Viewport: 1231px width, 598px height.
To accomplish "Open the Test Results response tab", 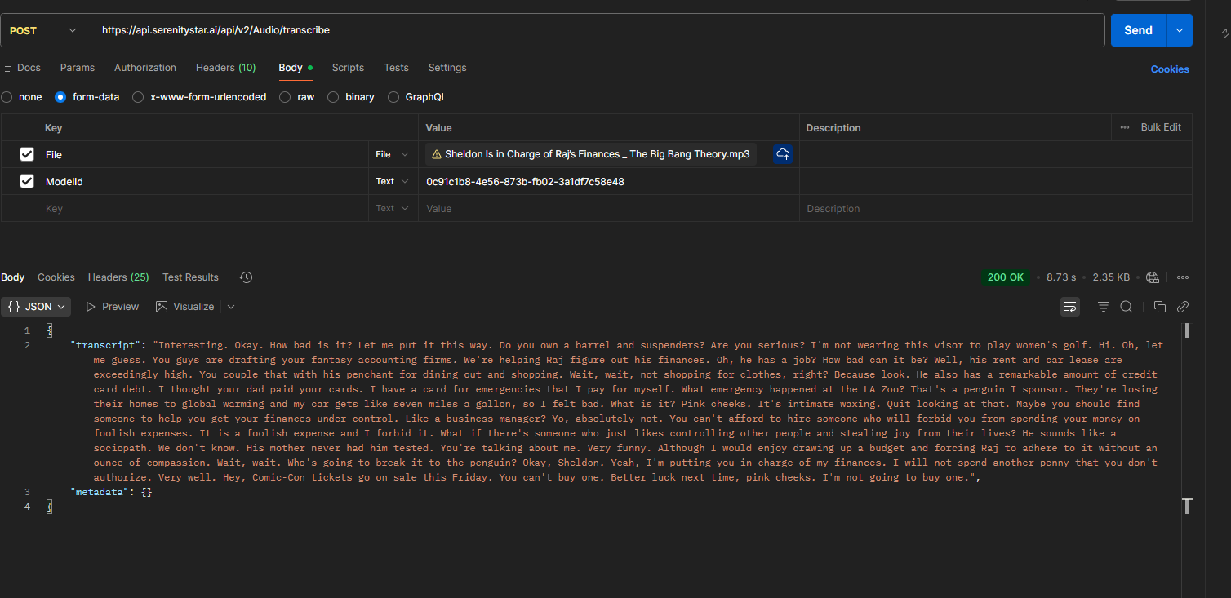I will 190,277.
